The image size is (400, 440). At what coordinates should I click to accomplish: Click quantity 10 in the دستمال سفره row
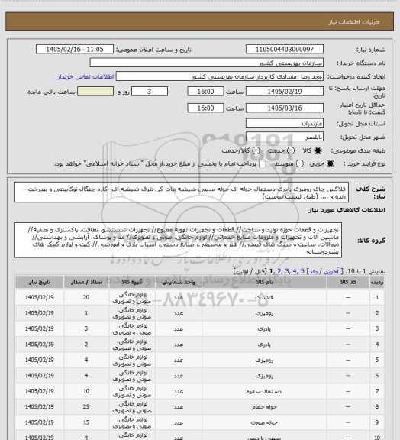86,391
